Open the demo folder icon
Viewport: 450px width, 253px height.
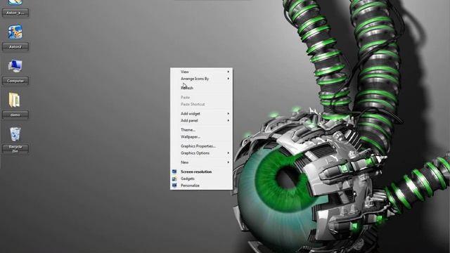pyautogui.click(x=14, y=100)
